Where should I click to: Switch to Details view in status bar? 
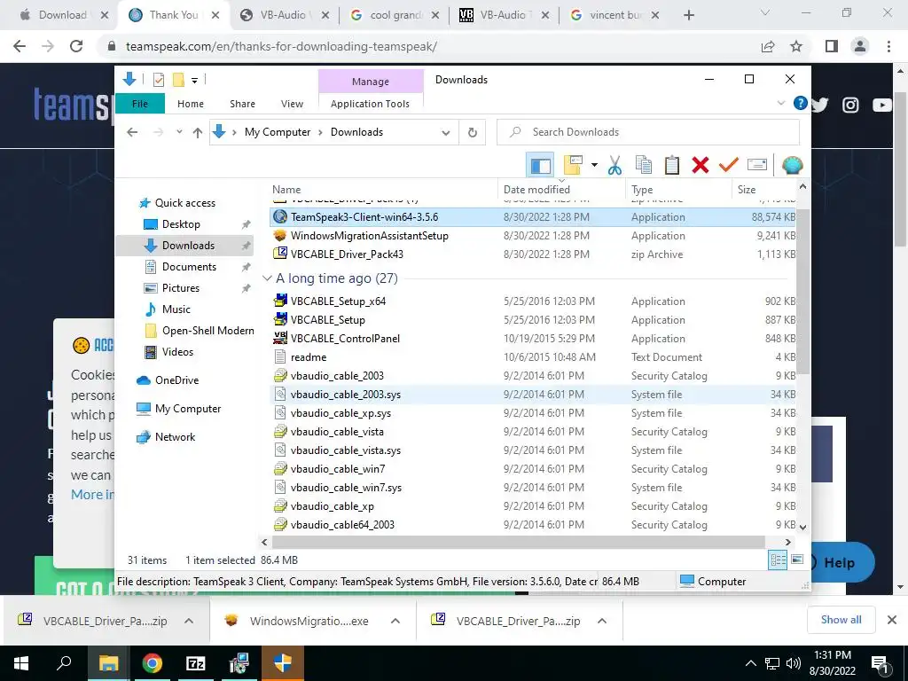778,560
